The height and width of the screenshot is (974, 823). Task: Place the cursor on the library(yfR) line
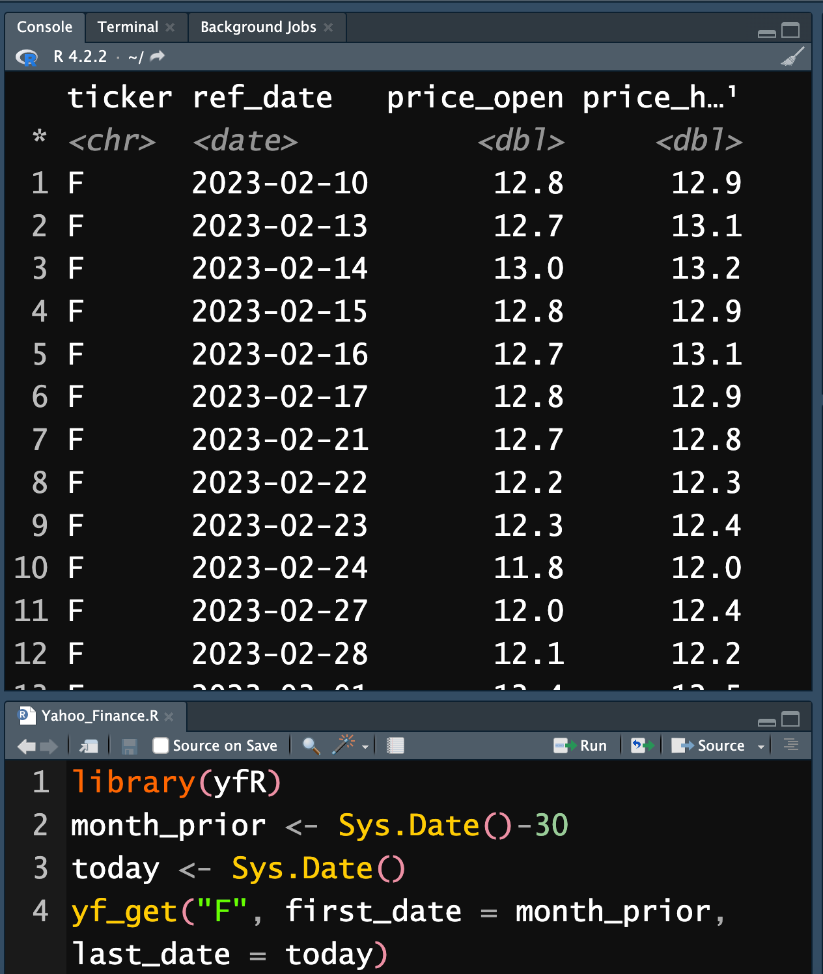click(x=176, y=782)
